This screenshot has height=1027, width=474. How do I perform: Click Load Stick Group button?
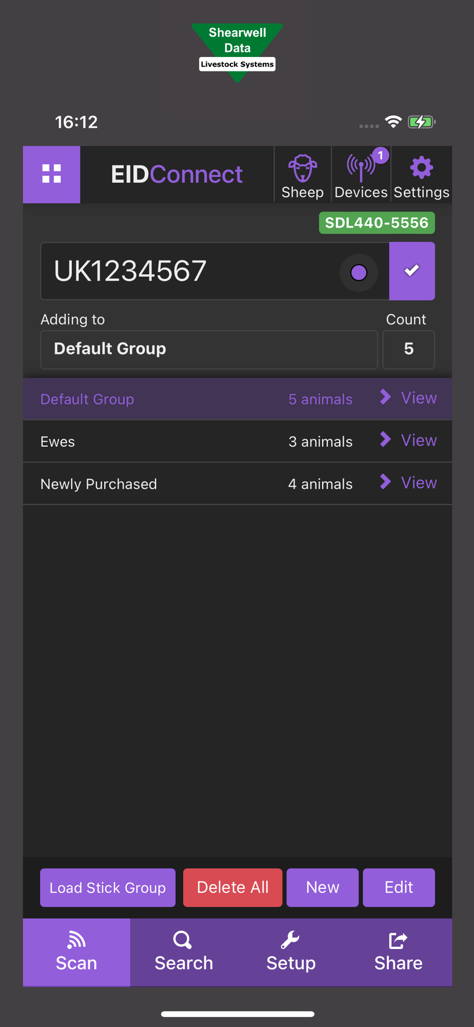click(x=108, y=887)
